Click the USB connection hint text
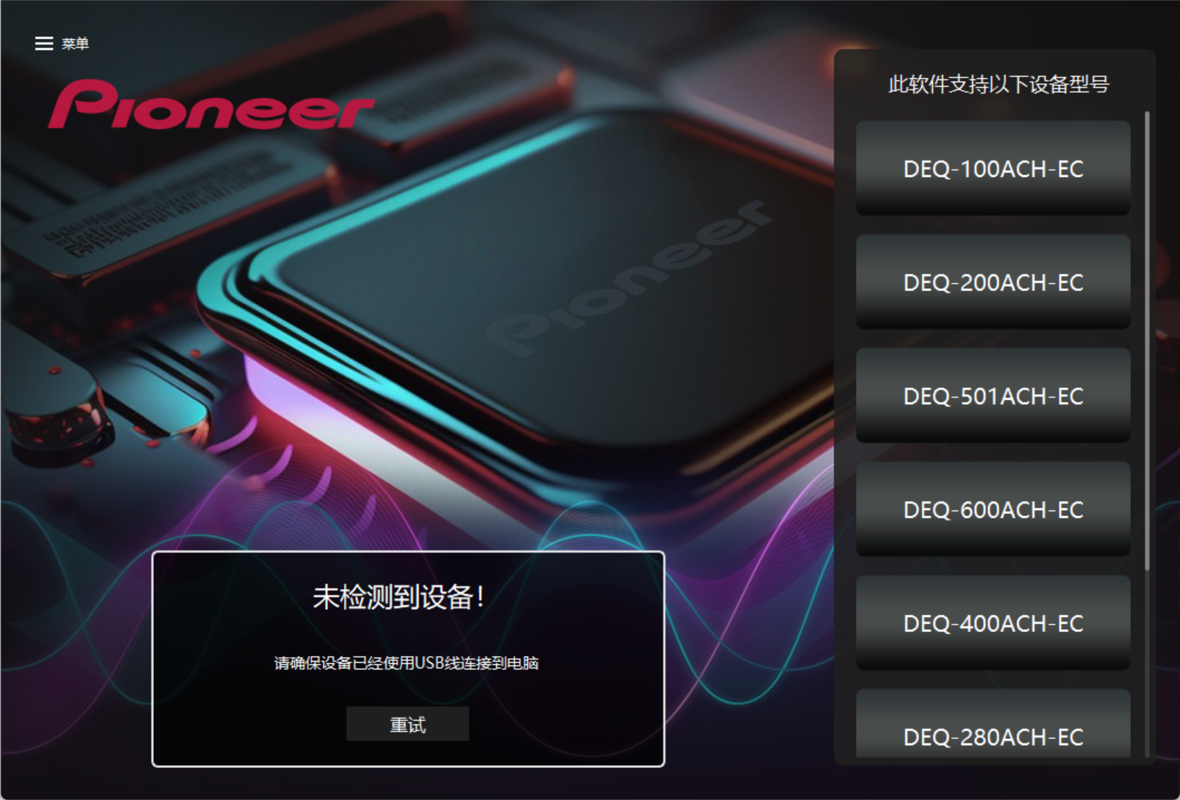 coord(406,663)
